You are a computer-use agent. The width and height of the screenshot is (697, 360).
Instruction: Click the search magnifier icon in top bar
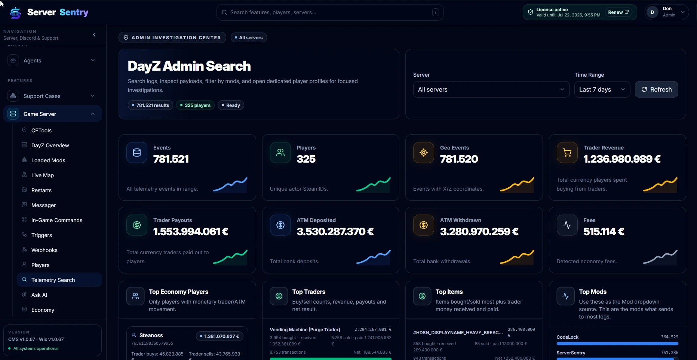[224, 12]
